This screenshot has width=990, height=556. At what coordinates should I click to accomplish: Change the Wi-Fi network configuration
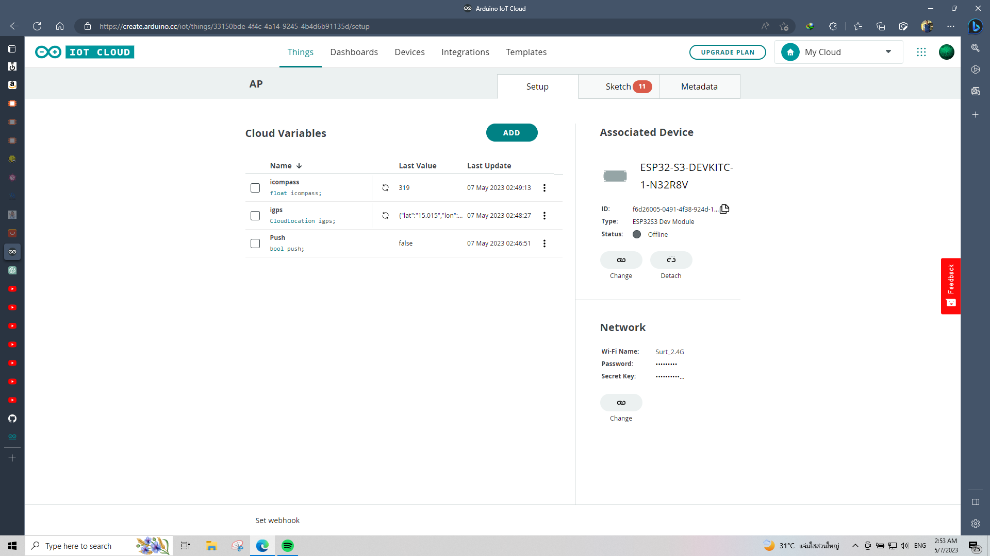click(x=621, y=403)
